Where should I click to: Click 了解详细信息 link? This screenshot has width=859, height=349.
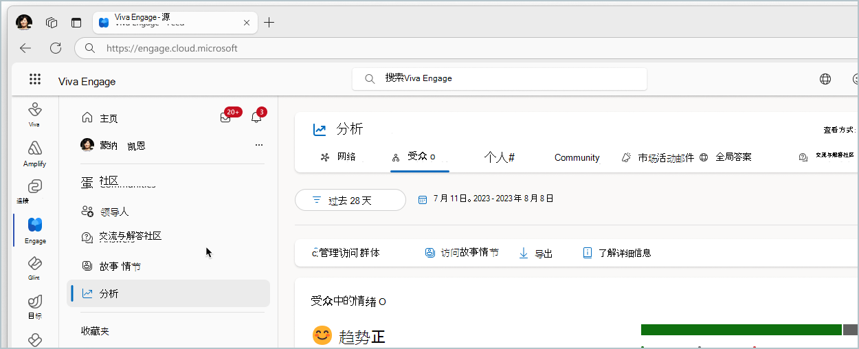click(617, 253)
